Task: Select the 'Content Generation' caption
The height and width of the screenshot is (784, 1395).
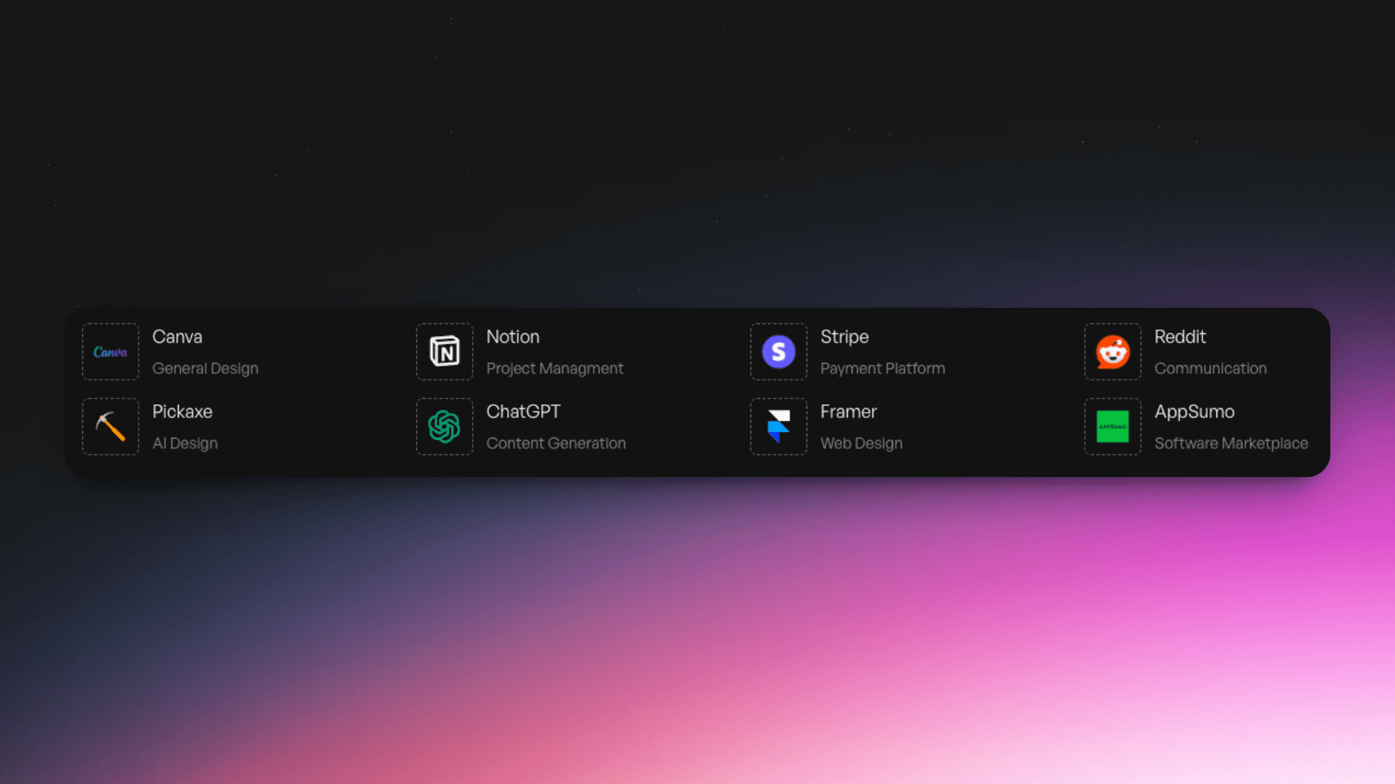Action: pos(556,444)
